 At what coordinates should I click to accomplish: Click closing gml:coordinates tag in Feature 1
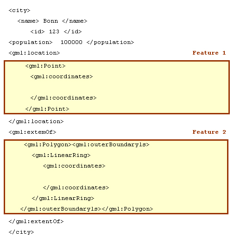(x=63, y=98)
